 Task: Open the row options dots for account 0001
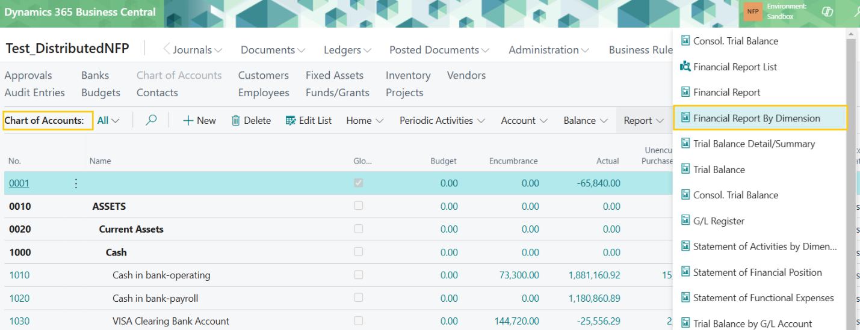click(x=76, y=183)
